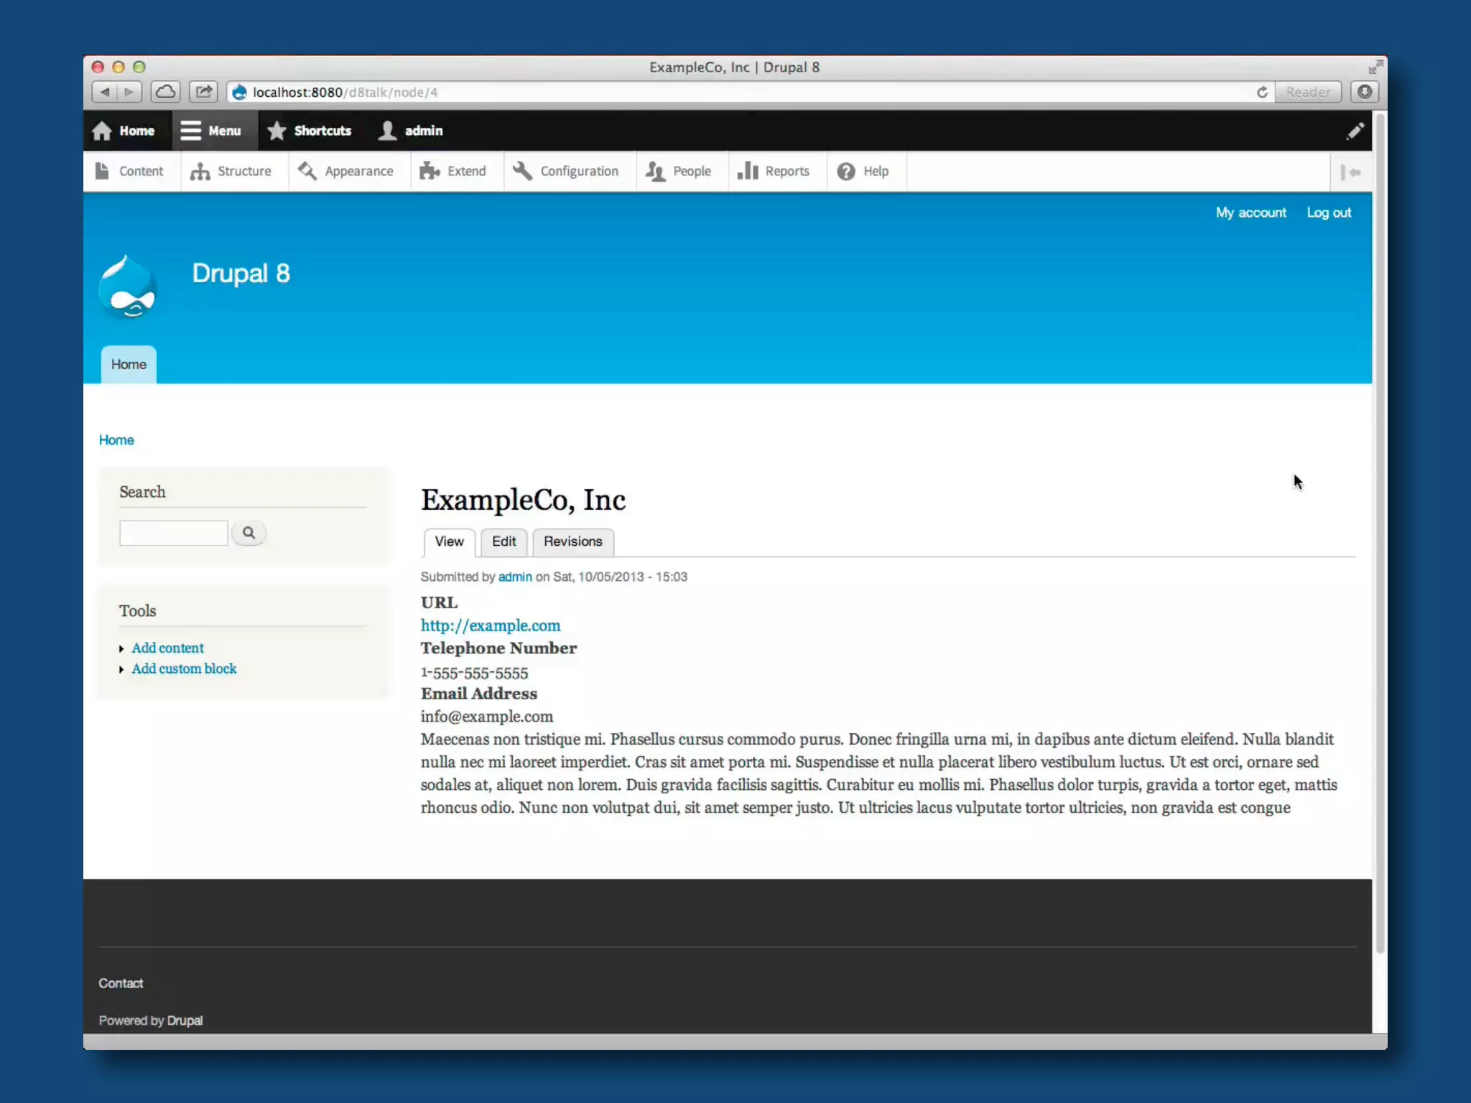Follow the Add custom block link
Viewport: 1471px width, 1103px height.
pos(184,669)
